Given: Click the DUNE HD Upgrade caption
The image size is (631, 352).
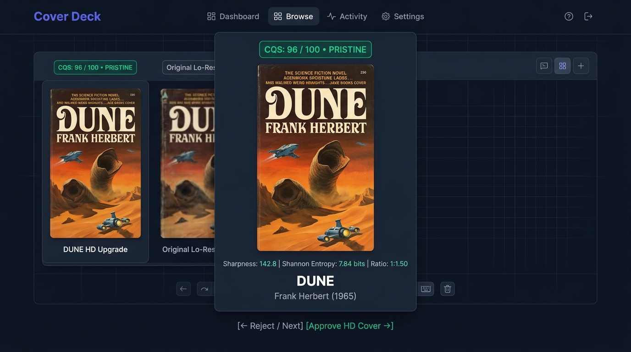Looking at the screenshot, I should (95, 249).
